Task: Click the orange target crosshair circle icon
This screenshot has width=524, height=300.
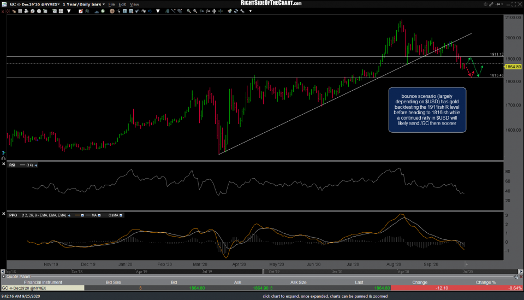Action: point(112,11)
